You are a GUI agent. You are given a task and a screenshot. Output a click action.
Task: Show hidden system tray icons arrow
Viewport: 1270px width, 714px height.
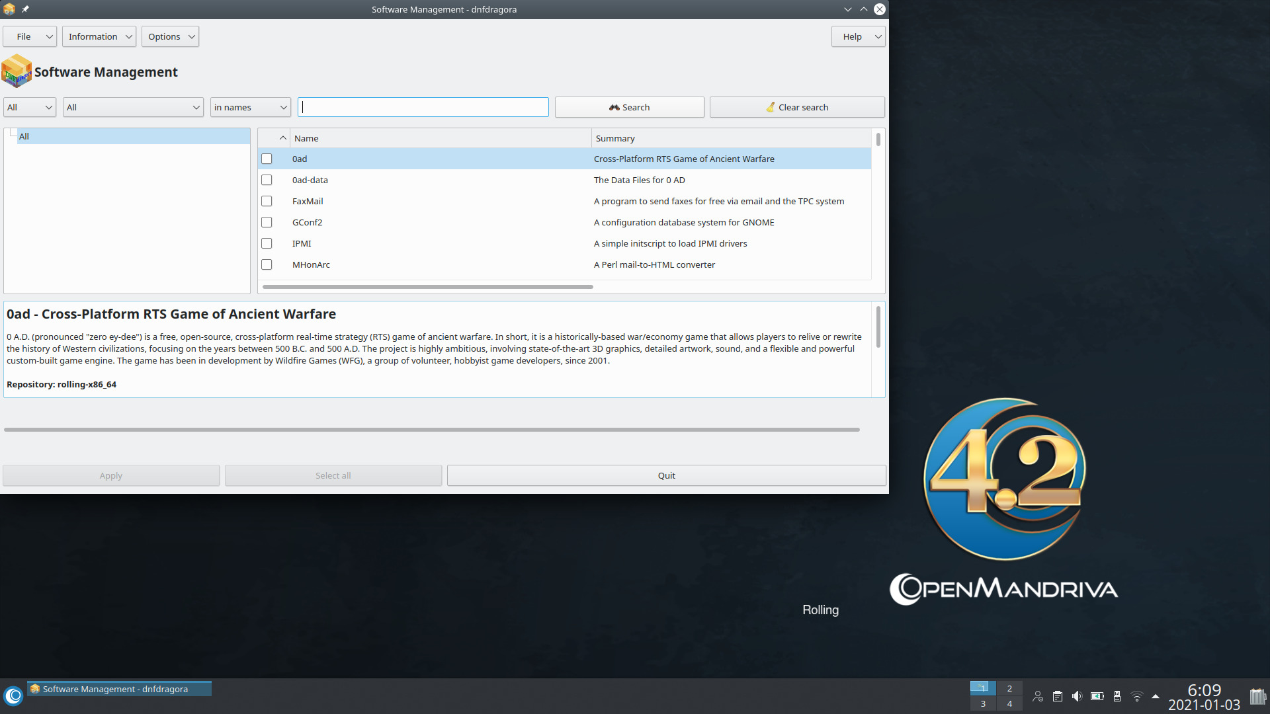coord(1156,696)
